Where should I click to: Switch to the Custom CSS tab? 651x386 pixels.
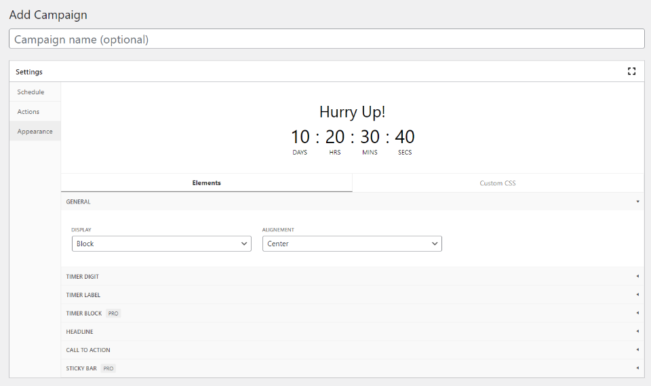tap(498, 182)
